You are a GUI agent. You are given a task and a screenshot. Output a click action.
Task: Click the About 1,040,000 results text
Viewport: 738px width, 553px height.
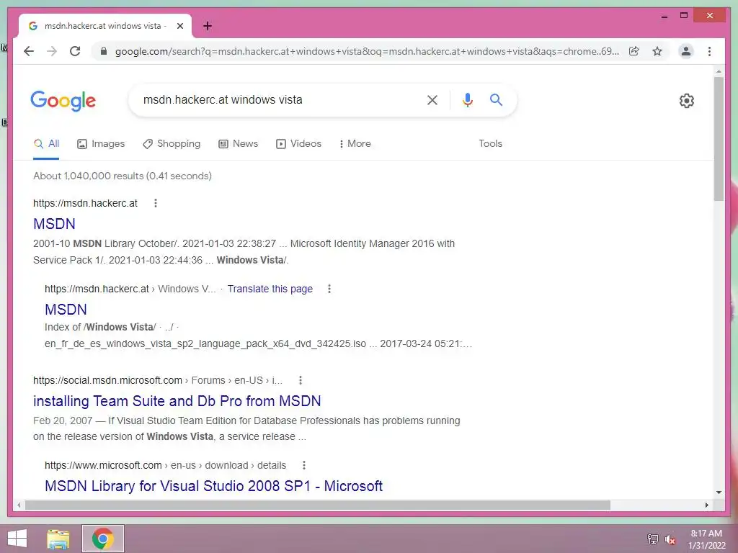(123, 176)
